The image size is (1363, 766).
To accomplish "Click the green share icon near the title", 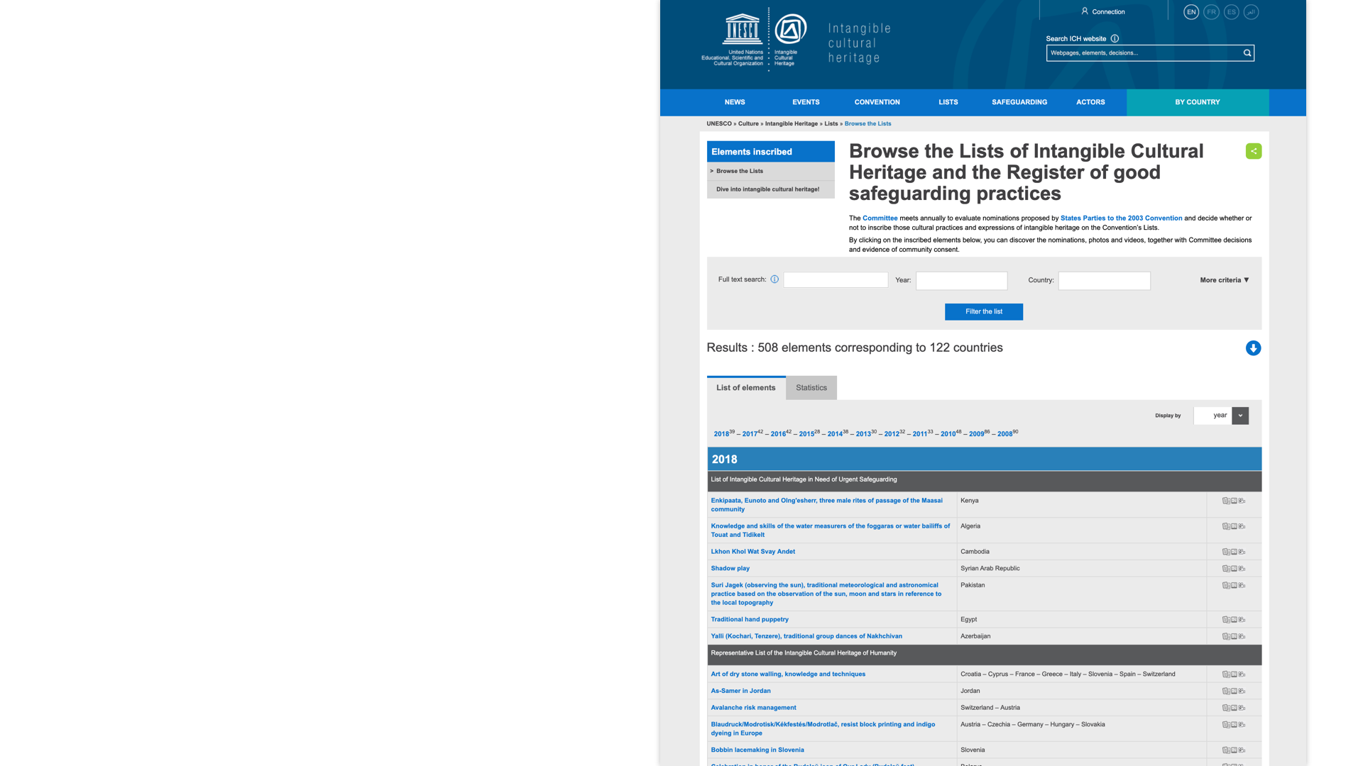I will tap(1253, 151).
